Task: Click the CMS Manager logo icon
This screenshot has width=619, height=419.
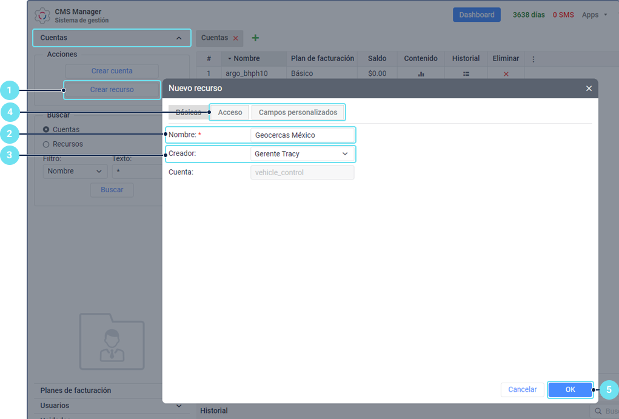Action: (42, 15)
